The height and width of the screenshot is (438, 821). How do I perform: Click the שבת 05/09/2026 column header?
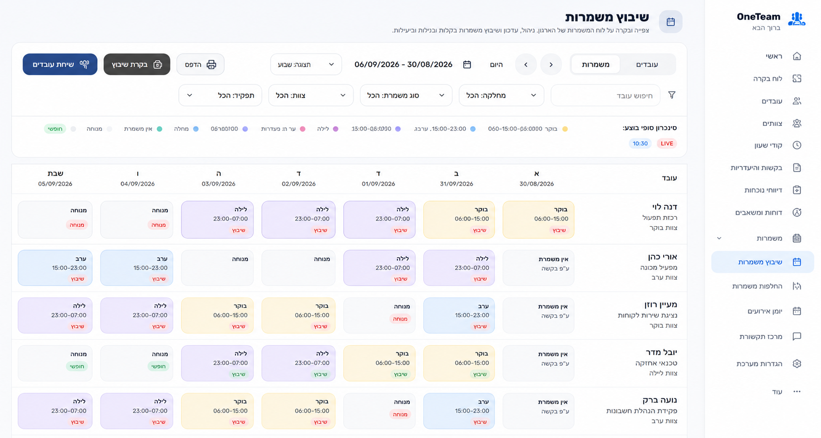coord(55,178)
